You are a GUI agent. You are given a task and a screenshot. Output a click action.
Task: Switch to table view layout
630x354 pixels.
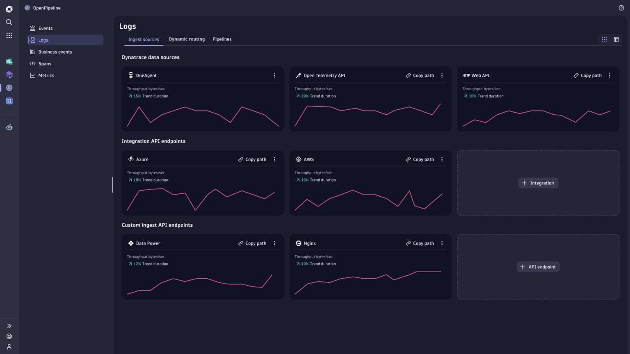tap(616, 39)
